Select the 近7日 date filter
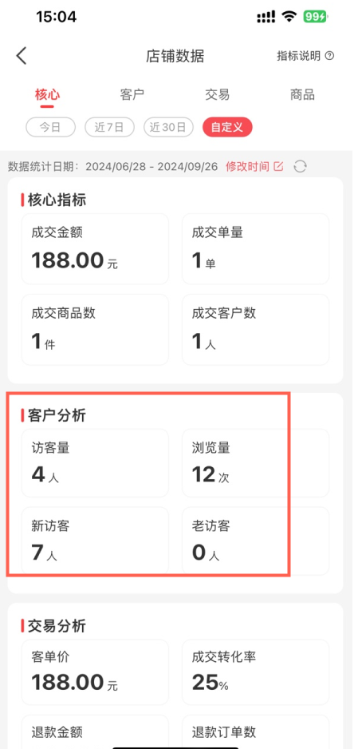 (x=110, y=127)
